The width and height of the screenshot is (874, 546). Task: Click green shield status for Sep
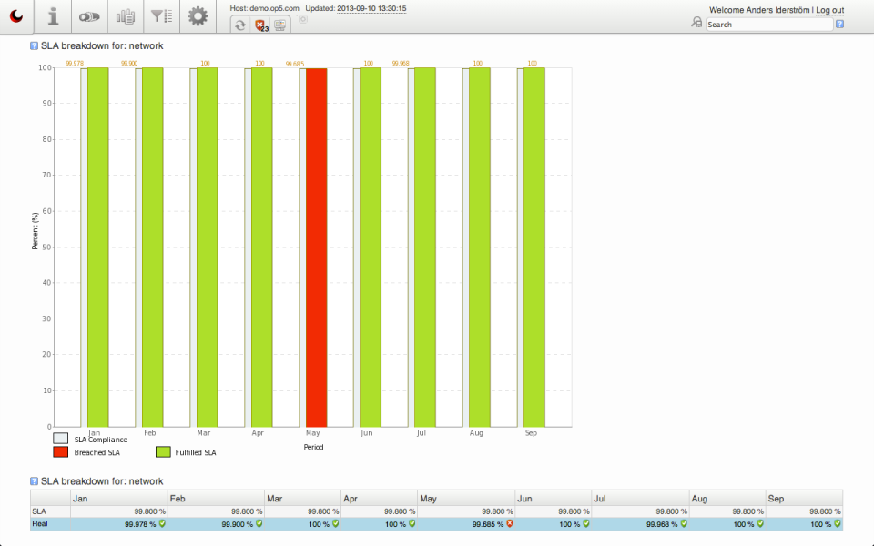(x=838, y=524)
